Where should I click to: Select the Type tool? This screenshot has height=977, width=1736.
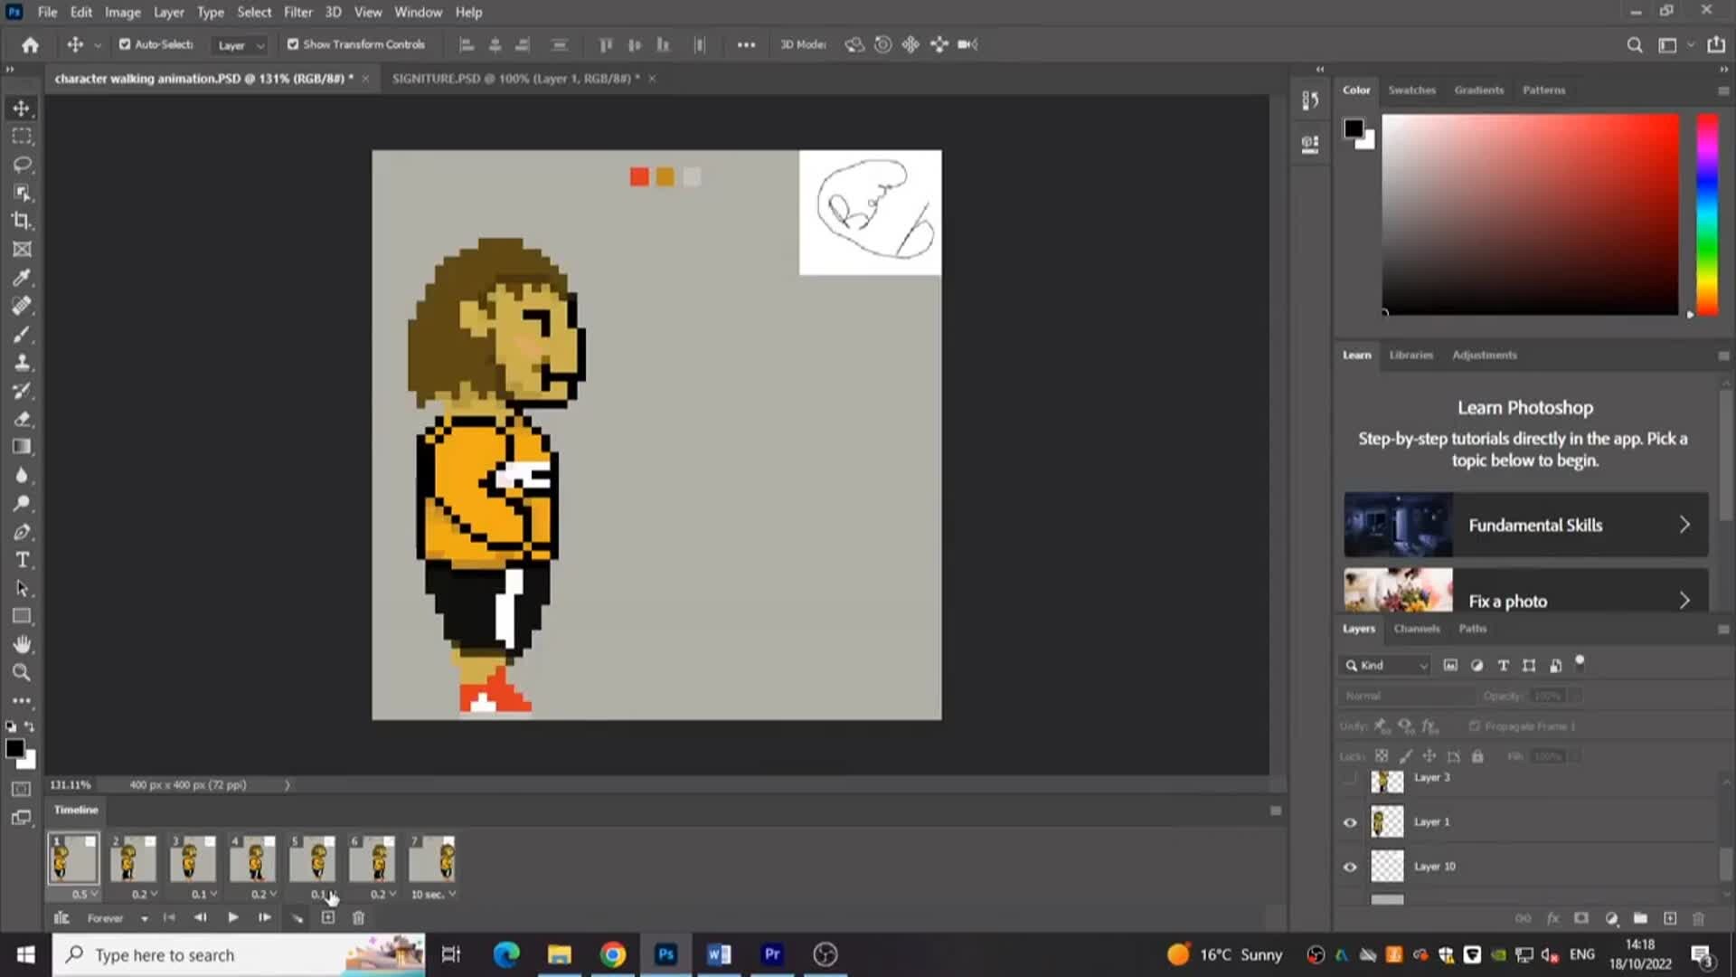coord(22,559)
